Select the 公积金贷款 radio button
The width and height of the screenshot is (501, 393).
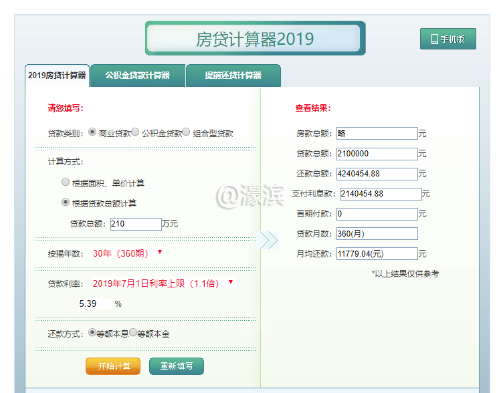[135, 132]
